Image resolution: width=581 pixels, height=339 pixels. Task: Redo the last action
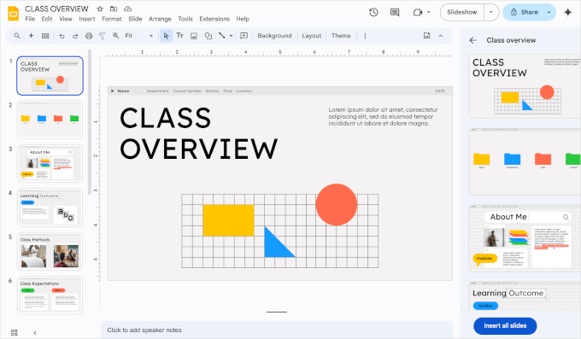[75, 36]
